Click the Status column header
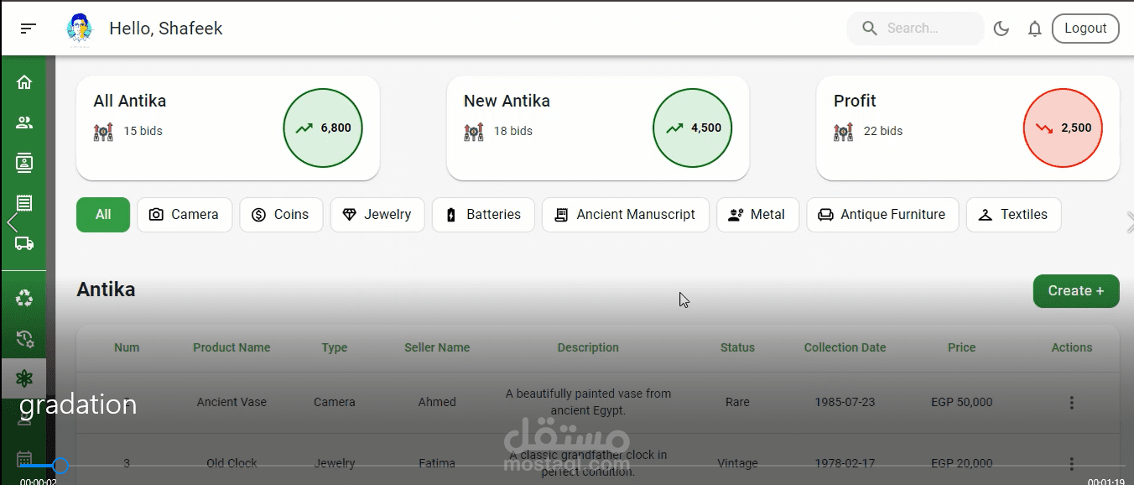This screenshot has height=485, width=1134. point(737,347)
